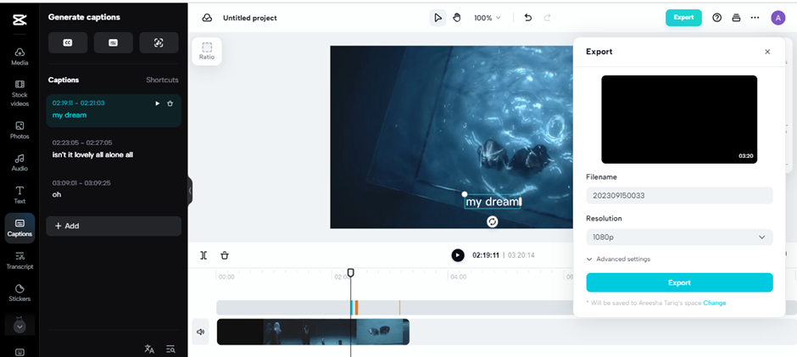Screen dimensions: 797x357
Task: Open the three dots more menu
Action: tap(755, 18)
